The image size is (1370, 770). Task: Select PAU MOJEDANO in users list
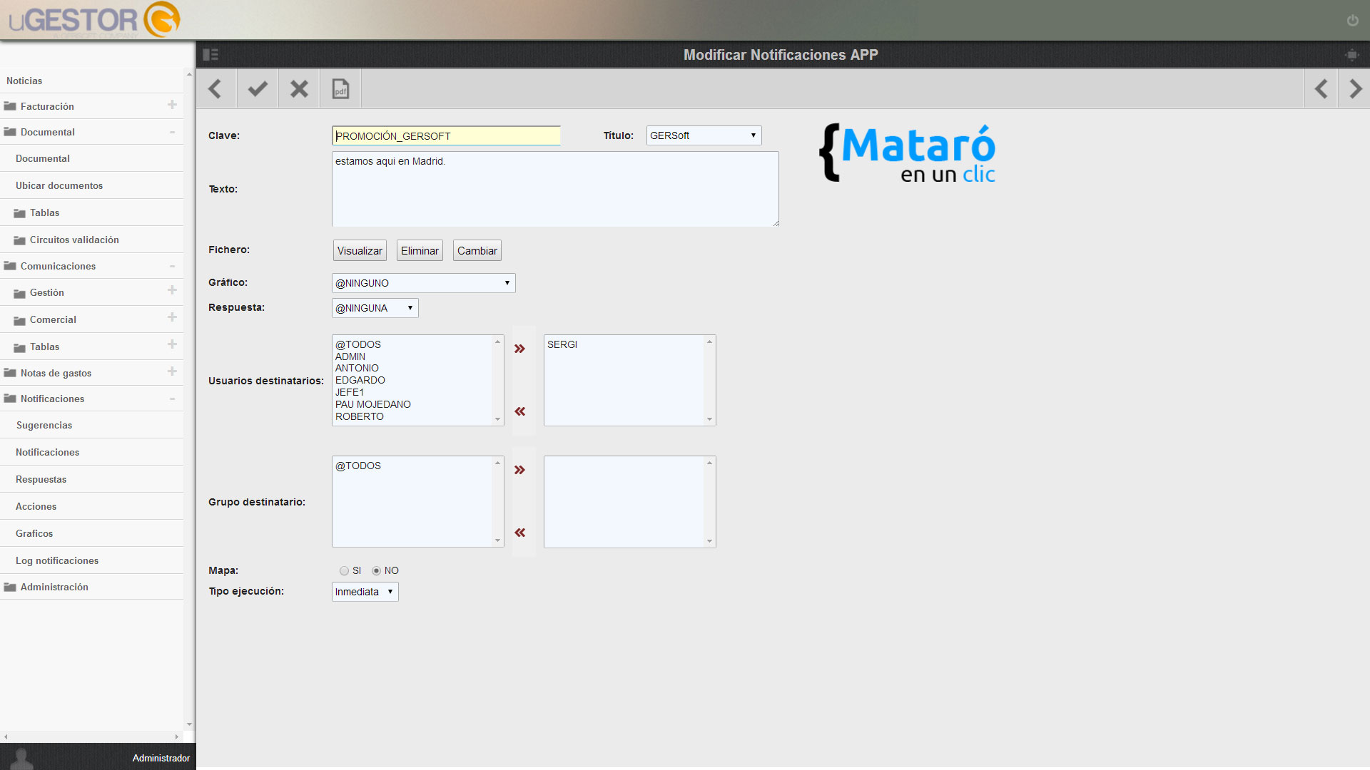373,404
